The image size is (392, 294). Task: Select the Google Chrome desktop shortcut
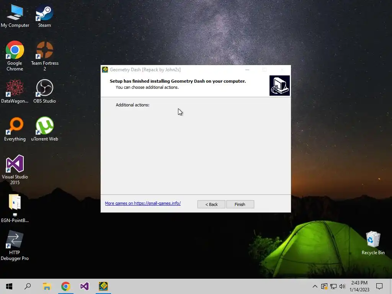[15, 56]
